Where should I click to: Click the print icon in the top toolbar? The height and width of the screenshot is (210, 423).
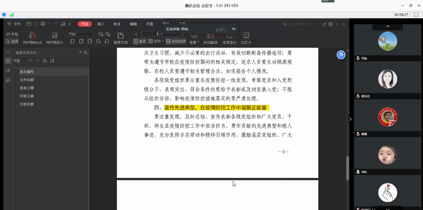43,24
